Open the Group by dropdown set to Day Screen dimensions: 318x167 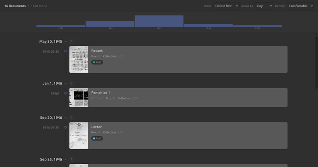264,6
